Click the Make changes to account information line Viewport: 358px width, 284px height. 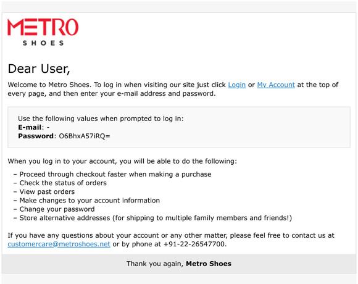tap(86, 201)
